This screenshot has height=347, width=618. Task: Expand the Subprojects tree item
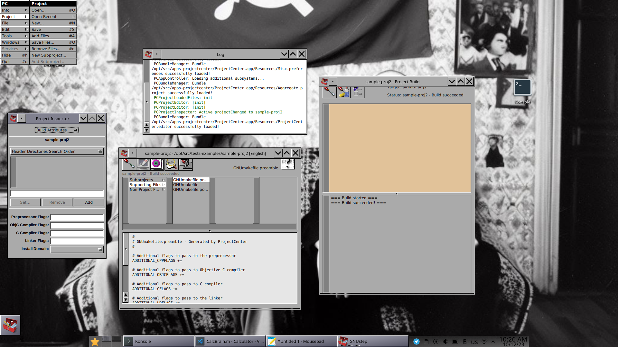click(164, 180)
